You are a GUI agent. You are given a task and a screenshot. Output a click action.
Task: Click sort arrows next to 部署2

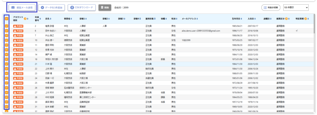click(x=109, y=19)
